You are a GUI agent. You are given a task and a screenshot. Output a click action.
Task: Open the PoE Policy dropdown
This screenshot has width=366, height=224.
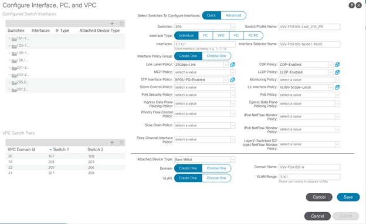click(337, 95)
